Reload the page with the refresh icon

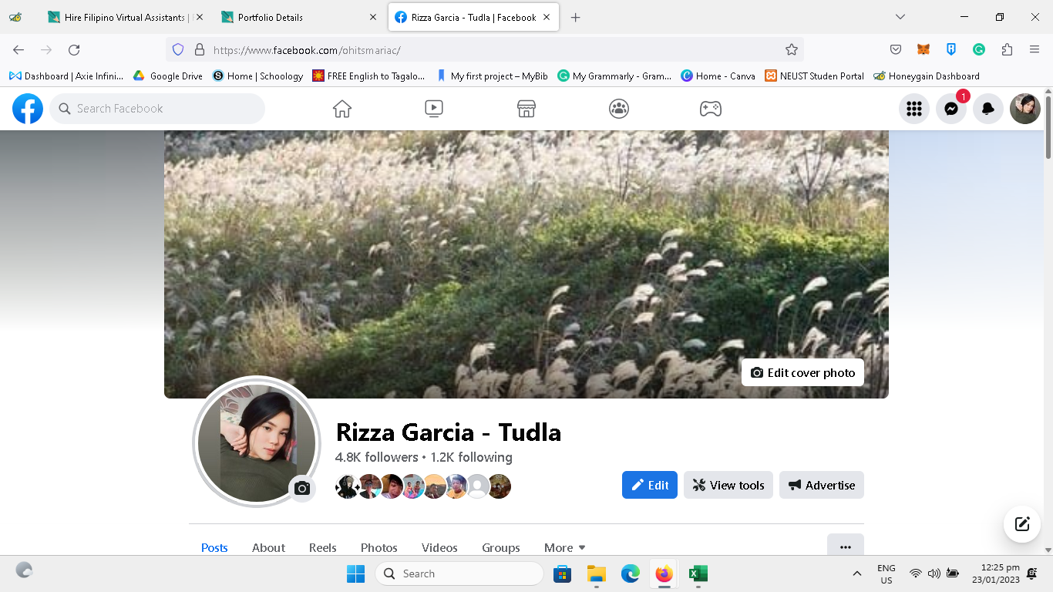(74, 49)
